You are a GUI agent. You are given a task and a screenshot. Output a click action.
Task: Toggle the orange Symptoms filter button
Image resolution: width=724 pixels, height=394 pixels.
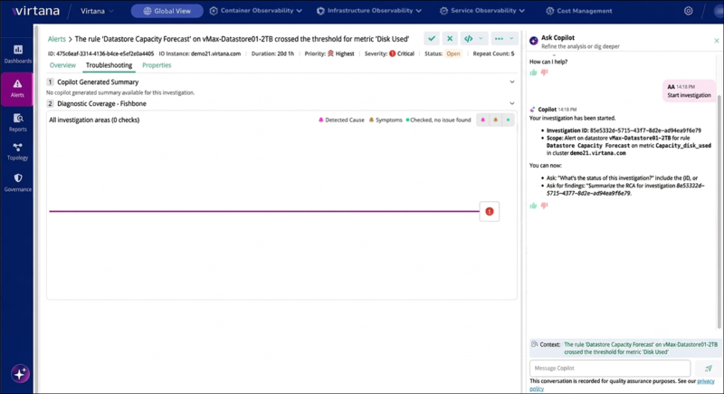495,120
